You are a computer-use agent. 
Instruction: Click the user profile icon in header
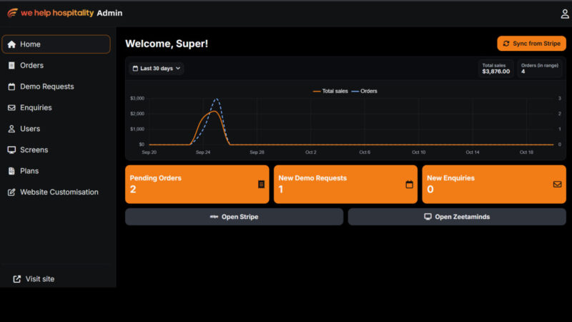[x=565, y=14]
